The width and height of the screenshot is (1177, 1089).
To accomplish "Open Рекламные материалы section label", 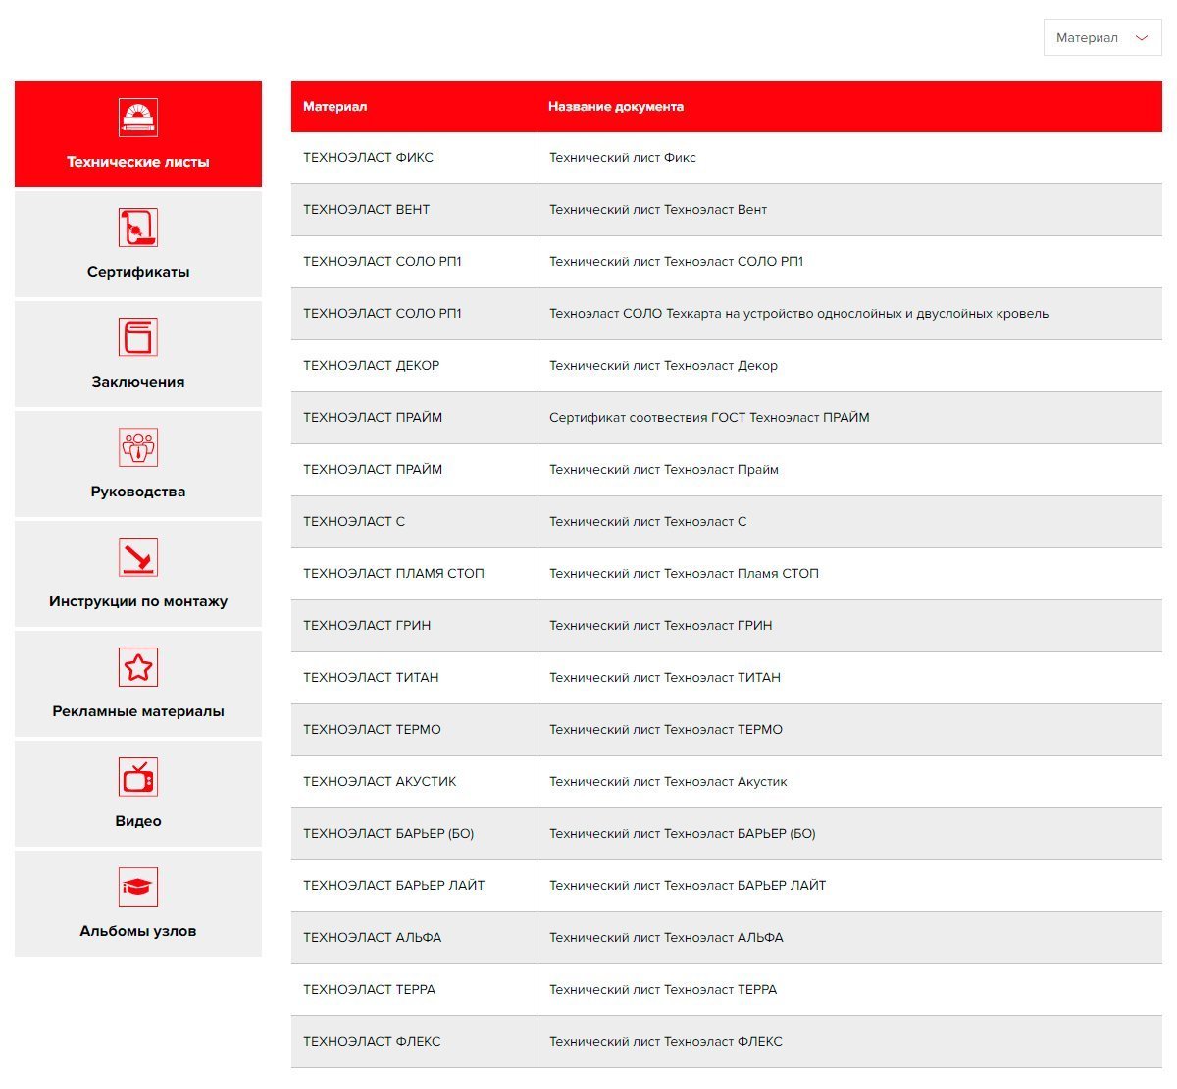I will (138, 711).
